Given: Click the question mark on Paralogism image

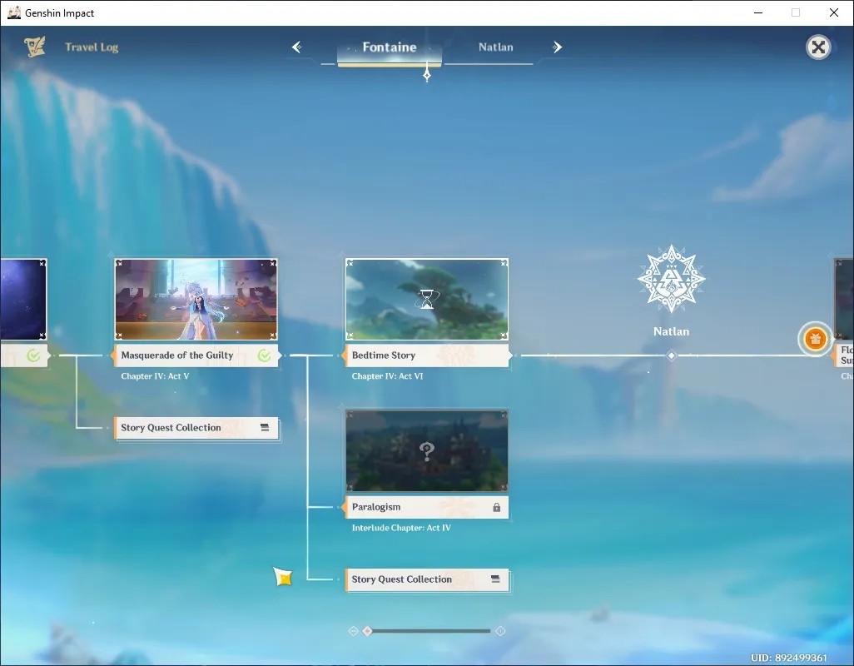Looking at the screenshot, I should pyautogui.click(x=427, y=451).
